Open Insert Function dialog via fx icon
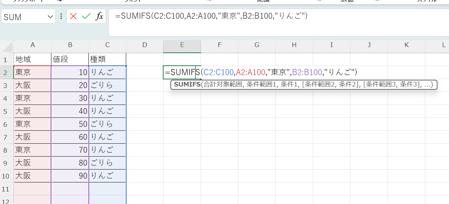449x204 pixels. coord(99,17)
